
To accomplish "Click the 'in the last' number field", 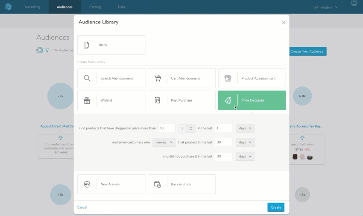I will [x=223, y=128].
